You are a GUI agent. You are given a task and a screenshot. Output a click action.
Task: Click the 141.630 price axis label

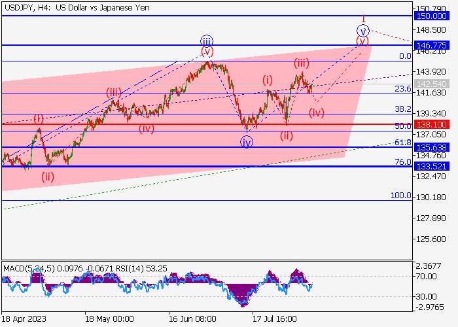pyautogui.click(x=431, y=93)
